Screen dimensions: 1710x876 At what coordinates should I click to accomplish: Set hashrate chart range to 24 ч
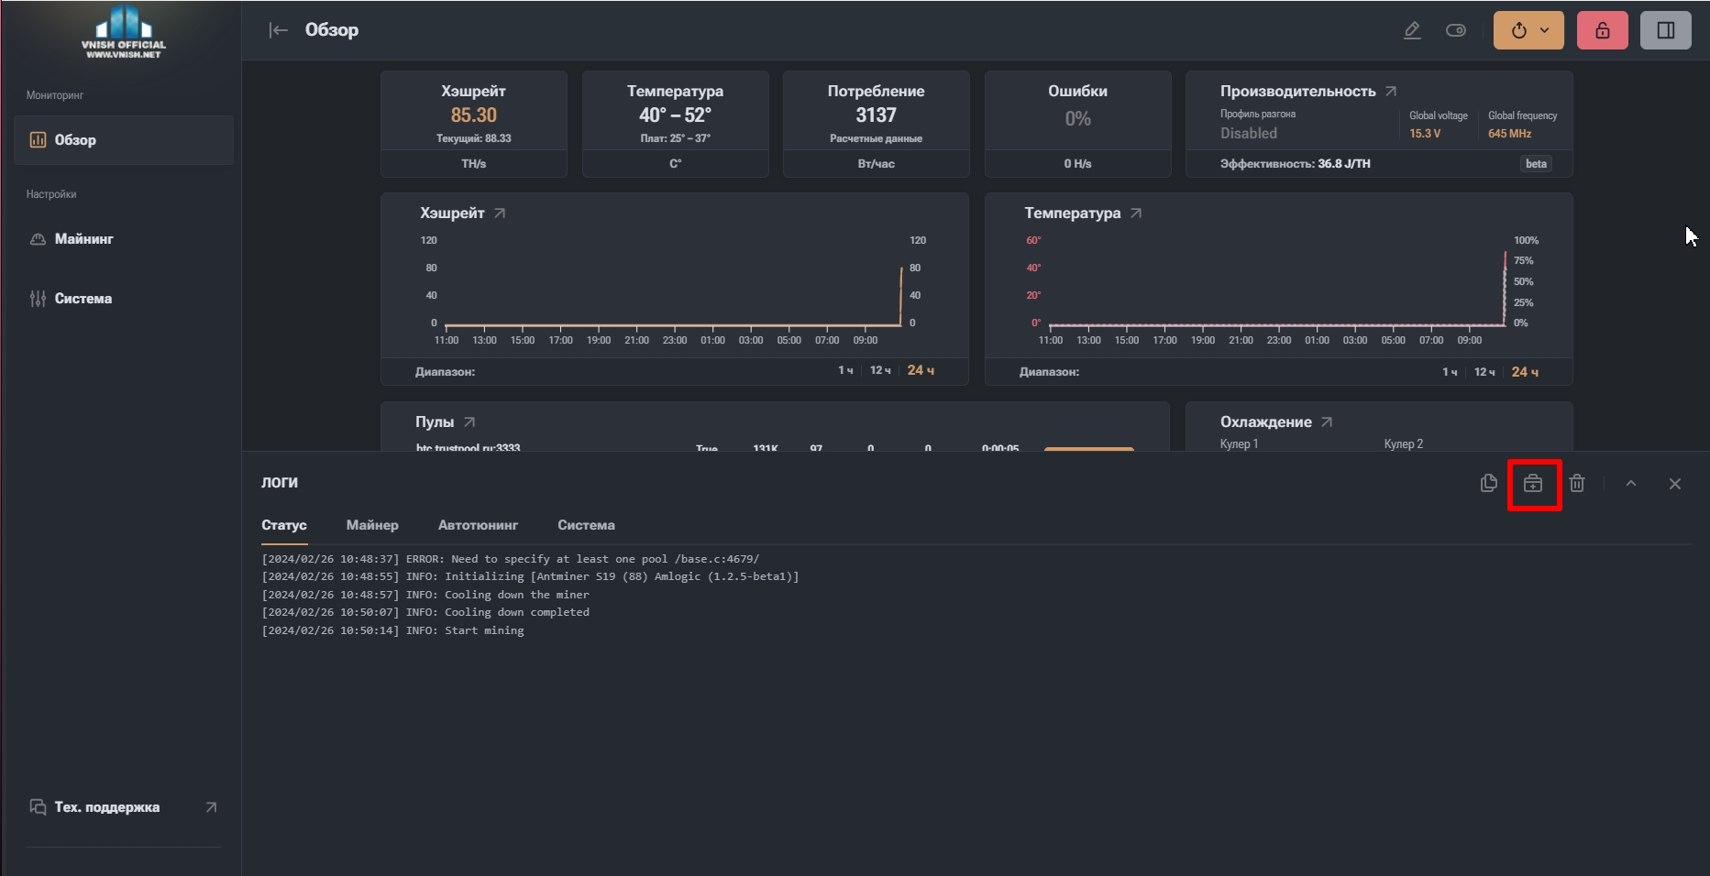921,370
